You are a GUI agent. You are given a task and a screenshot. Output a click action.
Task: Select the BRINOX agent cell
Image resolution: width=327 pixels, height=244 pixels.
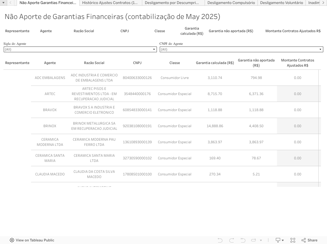point(50,126)
